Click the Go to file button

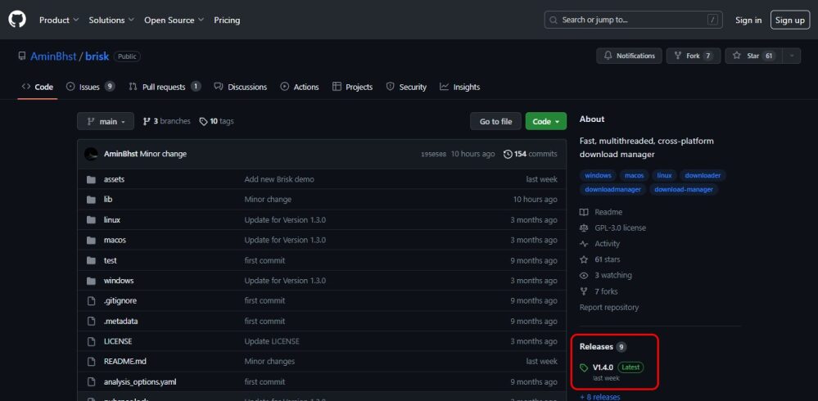495,121
